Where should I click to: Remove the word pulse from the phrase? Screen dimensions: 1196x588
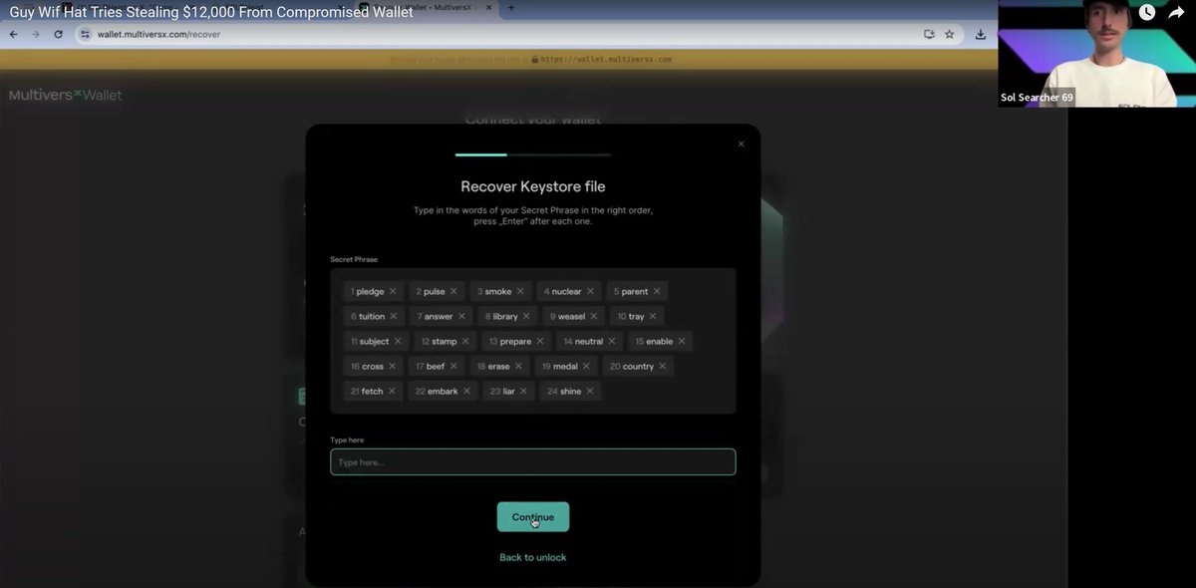(x=453, y=291)
